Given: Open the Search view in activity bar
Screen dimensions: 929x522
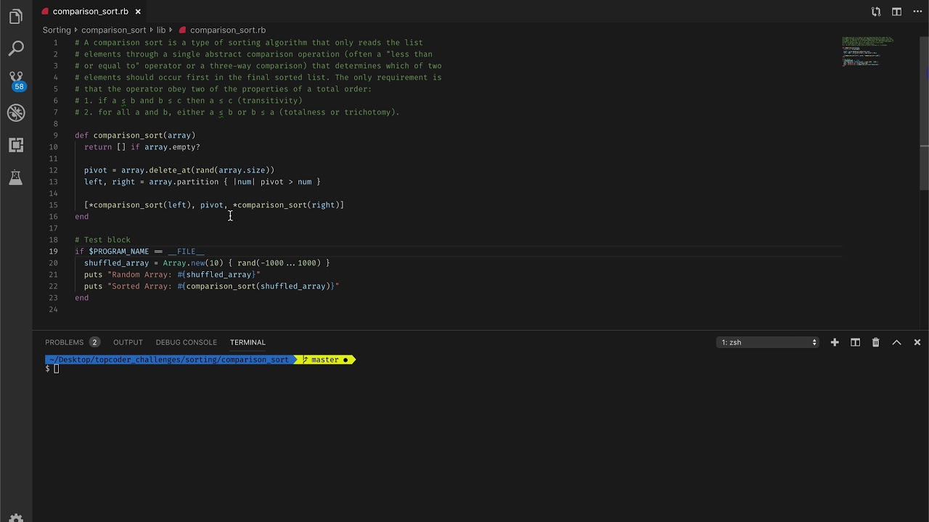Looking at the screenshot, I should [16, 49].
